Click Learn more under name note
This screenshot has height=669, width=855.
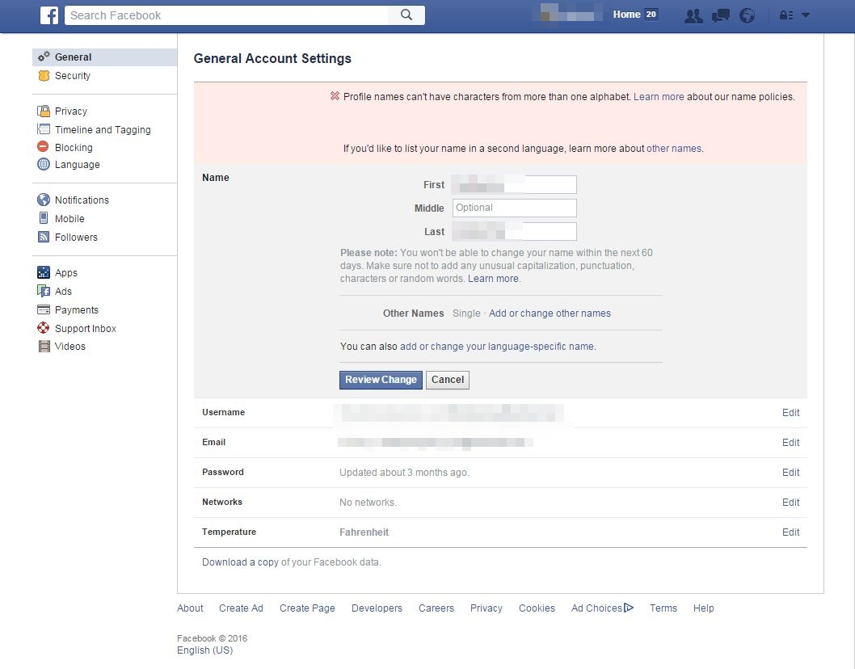[x=493, y=279]
